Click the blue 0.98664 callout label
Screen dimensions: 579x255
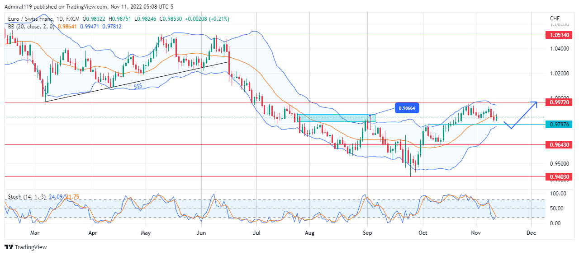click(408, 108)
